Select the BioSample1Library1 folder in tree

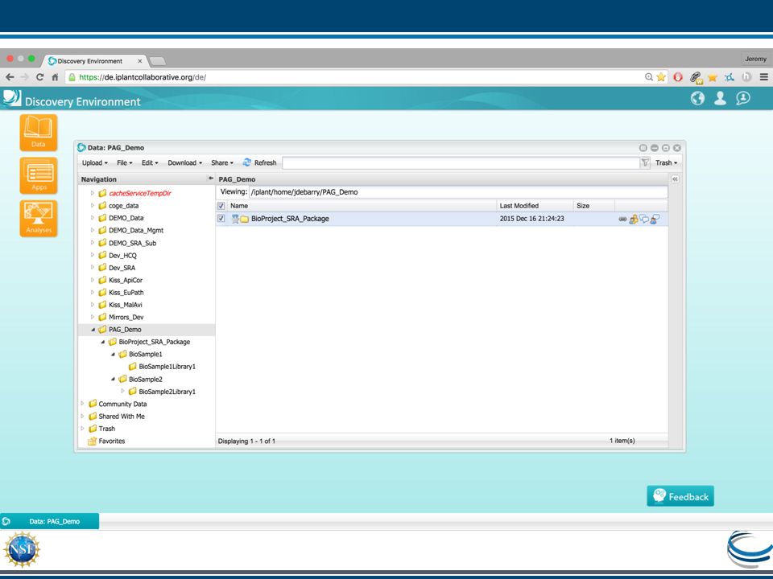(x=167, y=367)
